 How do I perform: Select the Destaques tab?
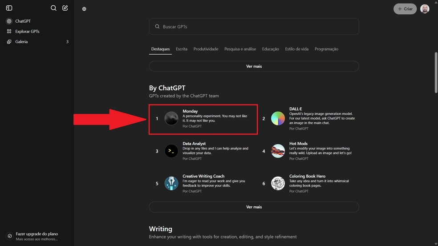pos(160,49)
